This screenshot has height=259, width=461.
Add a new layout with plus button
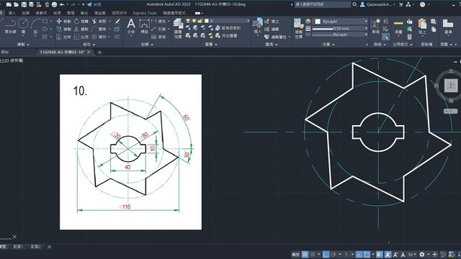click(49, 247)
